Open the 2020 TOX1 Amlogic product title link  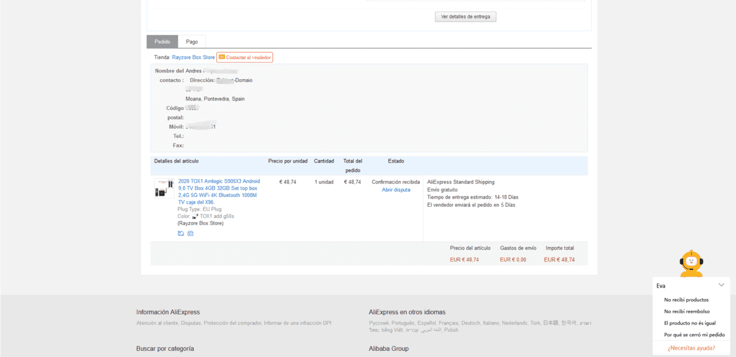click(x=219, y=191)
